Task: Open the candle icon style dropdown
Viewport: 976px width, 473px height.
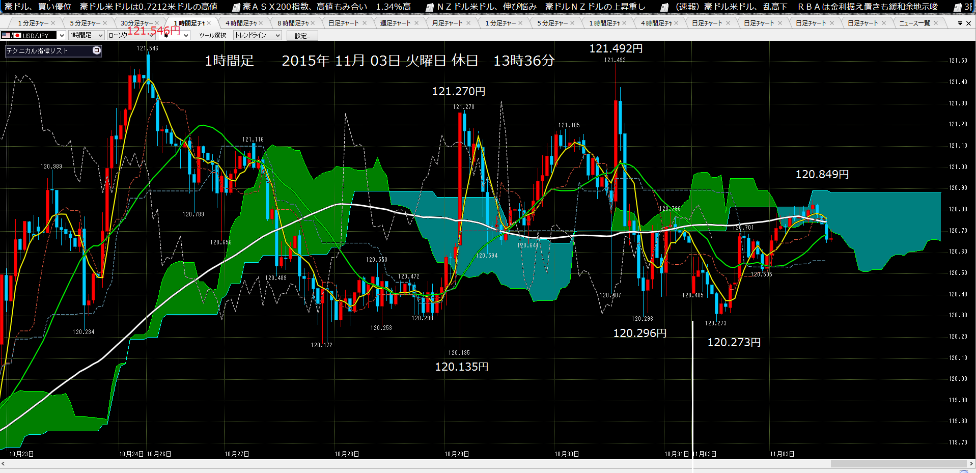Action: click(186, 36)
